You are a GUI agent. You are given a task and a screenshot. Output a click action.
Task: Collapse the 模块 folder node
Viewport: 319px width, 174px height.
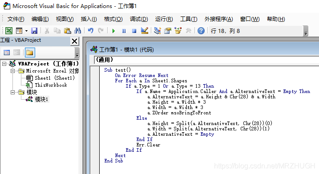12,93
